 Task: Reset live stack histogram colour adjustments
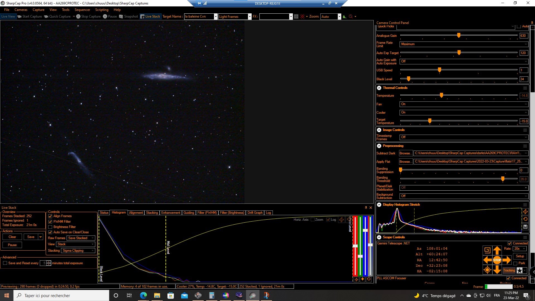click(x=369, y=279)
